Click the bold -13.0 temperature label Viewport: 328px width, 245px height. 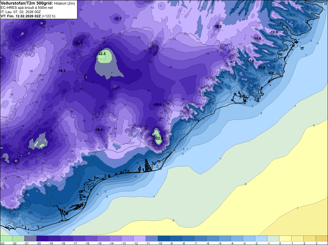click(x=250, y=61)
